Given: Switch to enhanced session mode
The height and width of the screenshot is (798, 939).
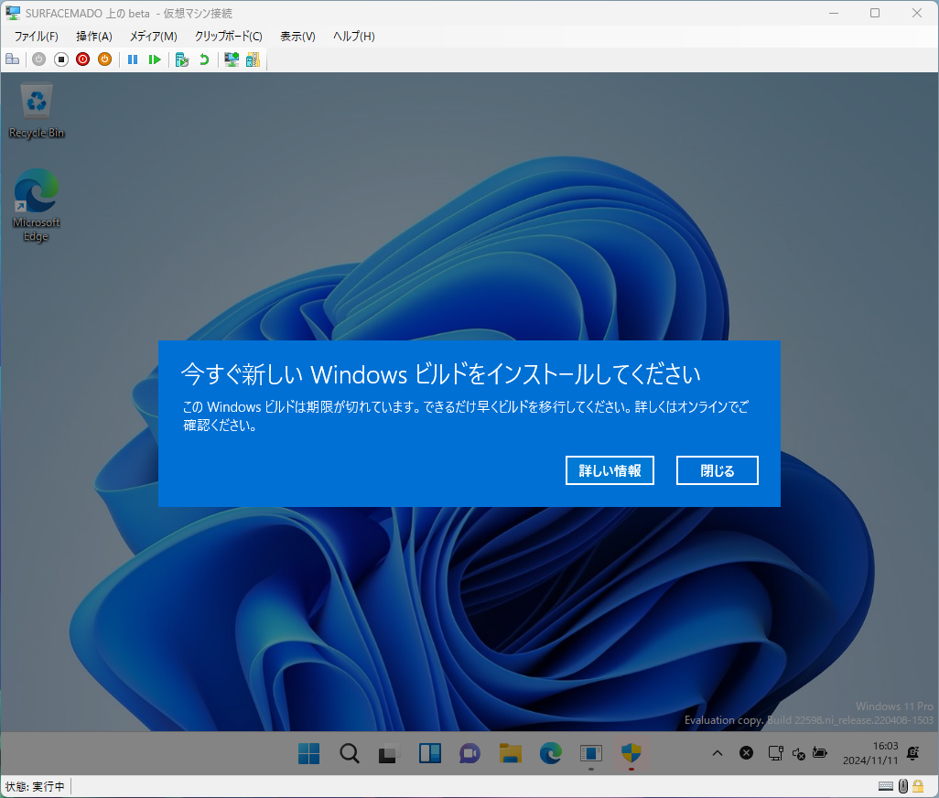Looking at the screenshot, I should click(231, 59).
